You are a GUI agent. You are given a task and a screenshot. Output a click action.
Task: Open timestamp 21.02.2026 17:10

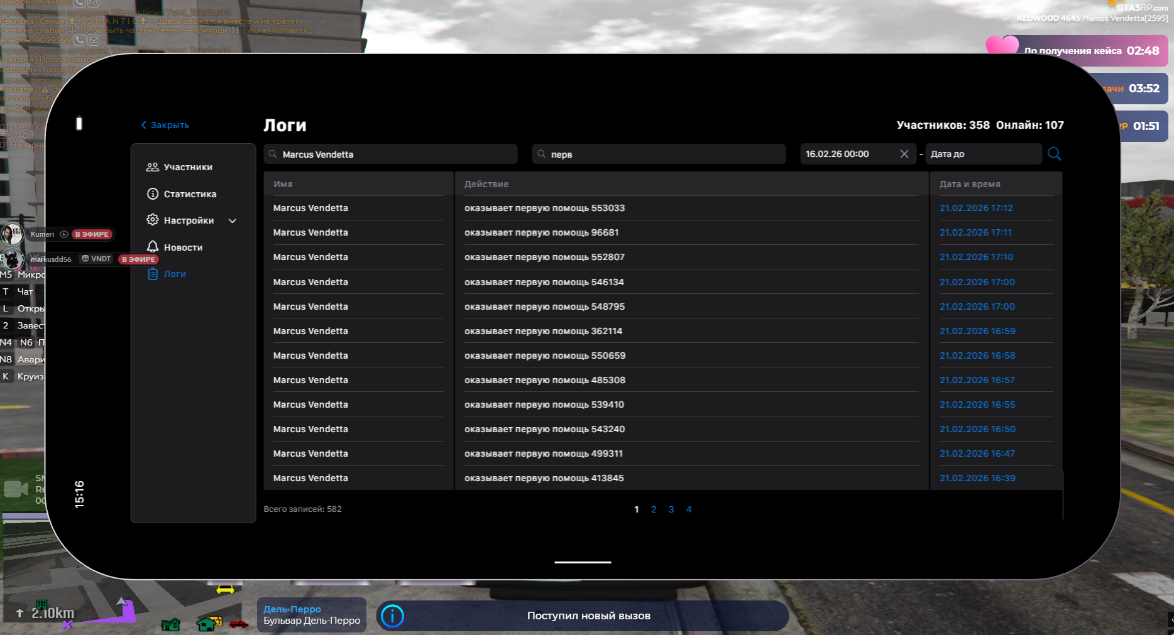click(976, 257)
